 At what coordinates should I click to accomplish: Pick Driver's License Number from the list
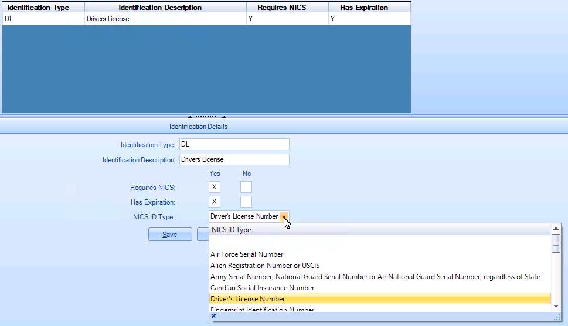(x=248, y=299)
